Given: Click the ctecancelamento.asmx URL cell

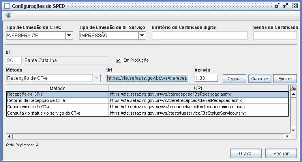Looking at the screenshot, I should pos(199,107).
